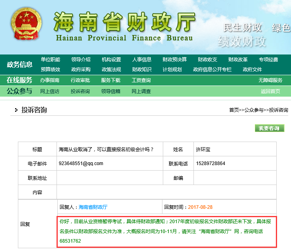Screen dimensions: 291x249
Task: Click the 姓名 label cell
Action: tap(178, 149)
